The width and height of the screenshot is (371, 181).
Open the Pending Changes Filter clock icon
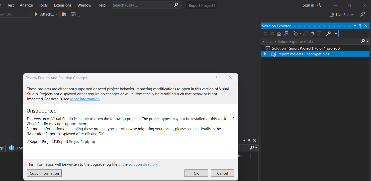[296, 34]
